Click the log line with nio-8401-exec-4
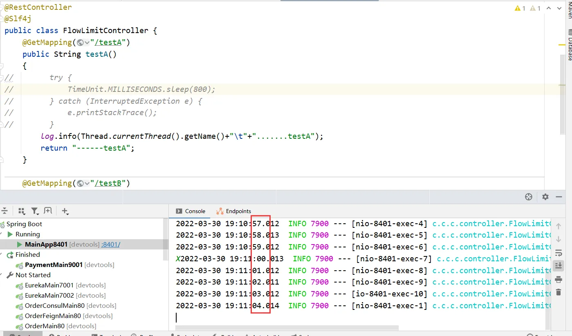572x336 pixels. pyautogui.click(x=363, y=224)
